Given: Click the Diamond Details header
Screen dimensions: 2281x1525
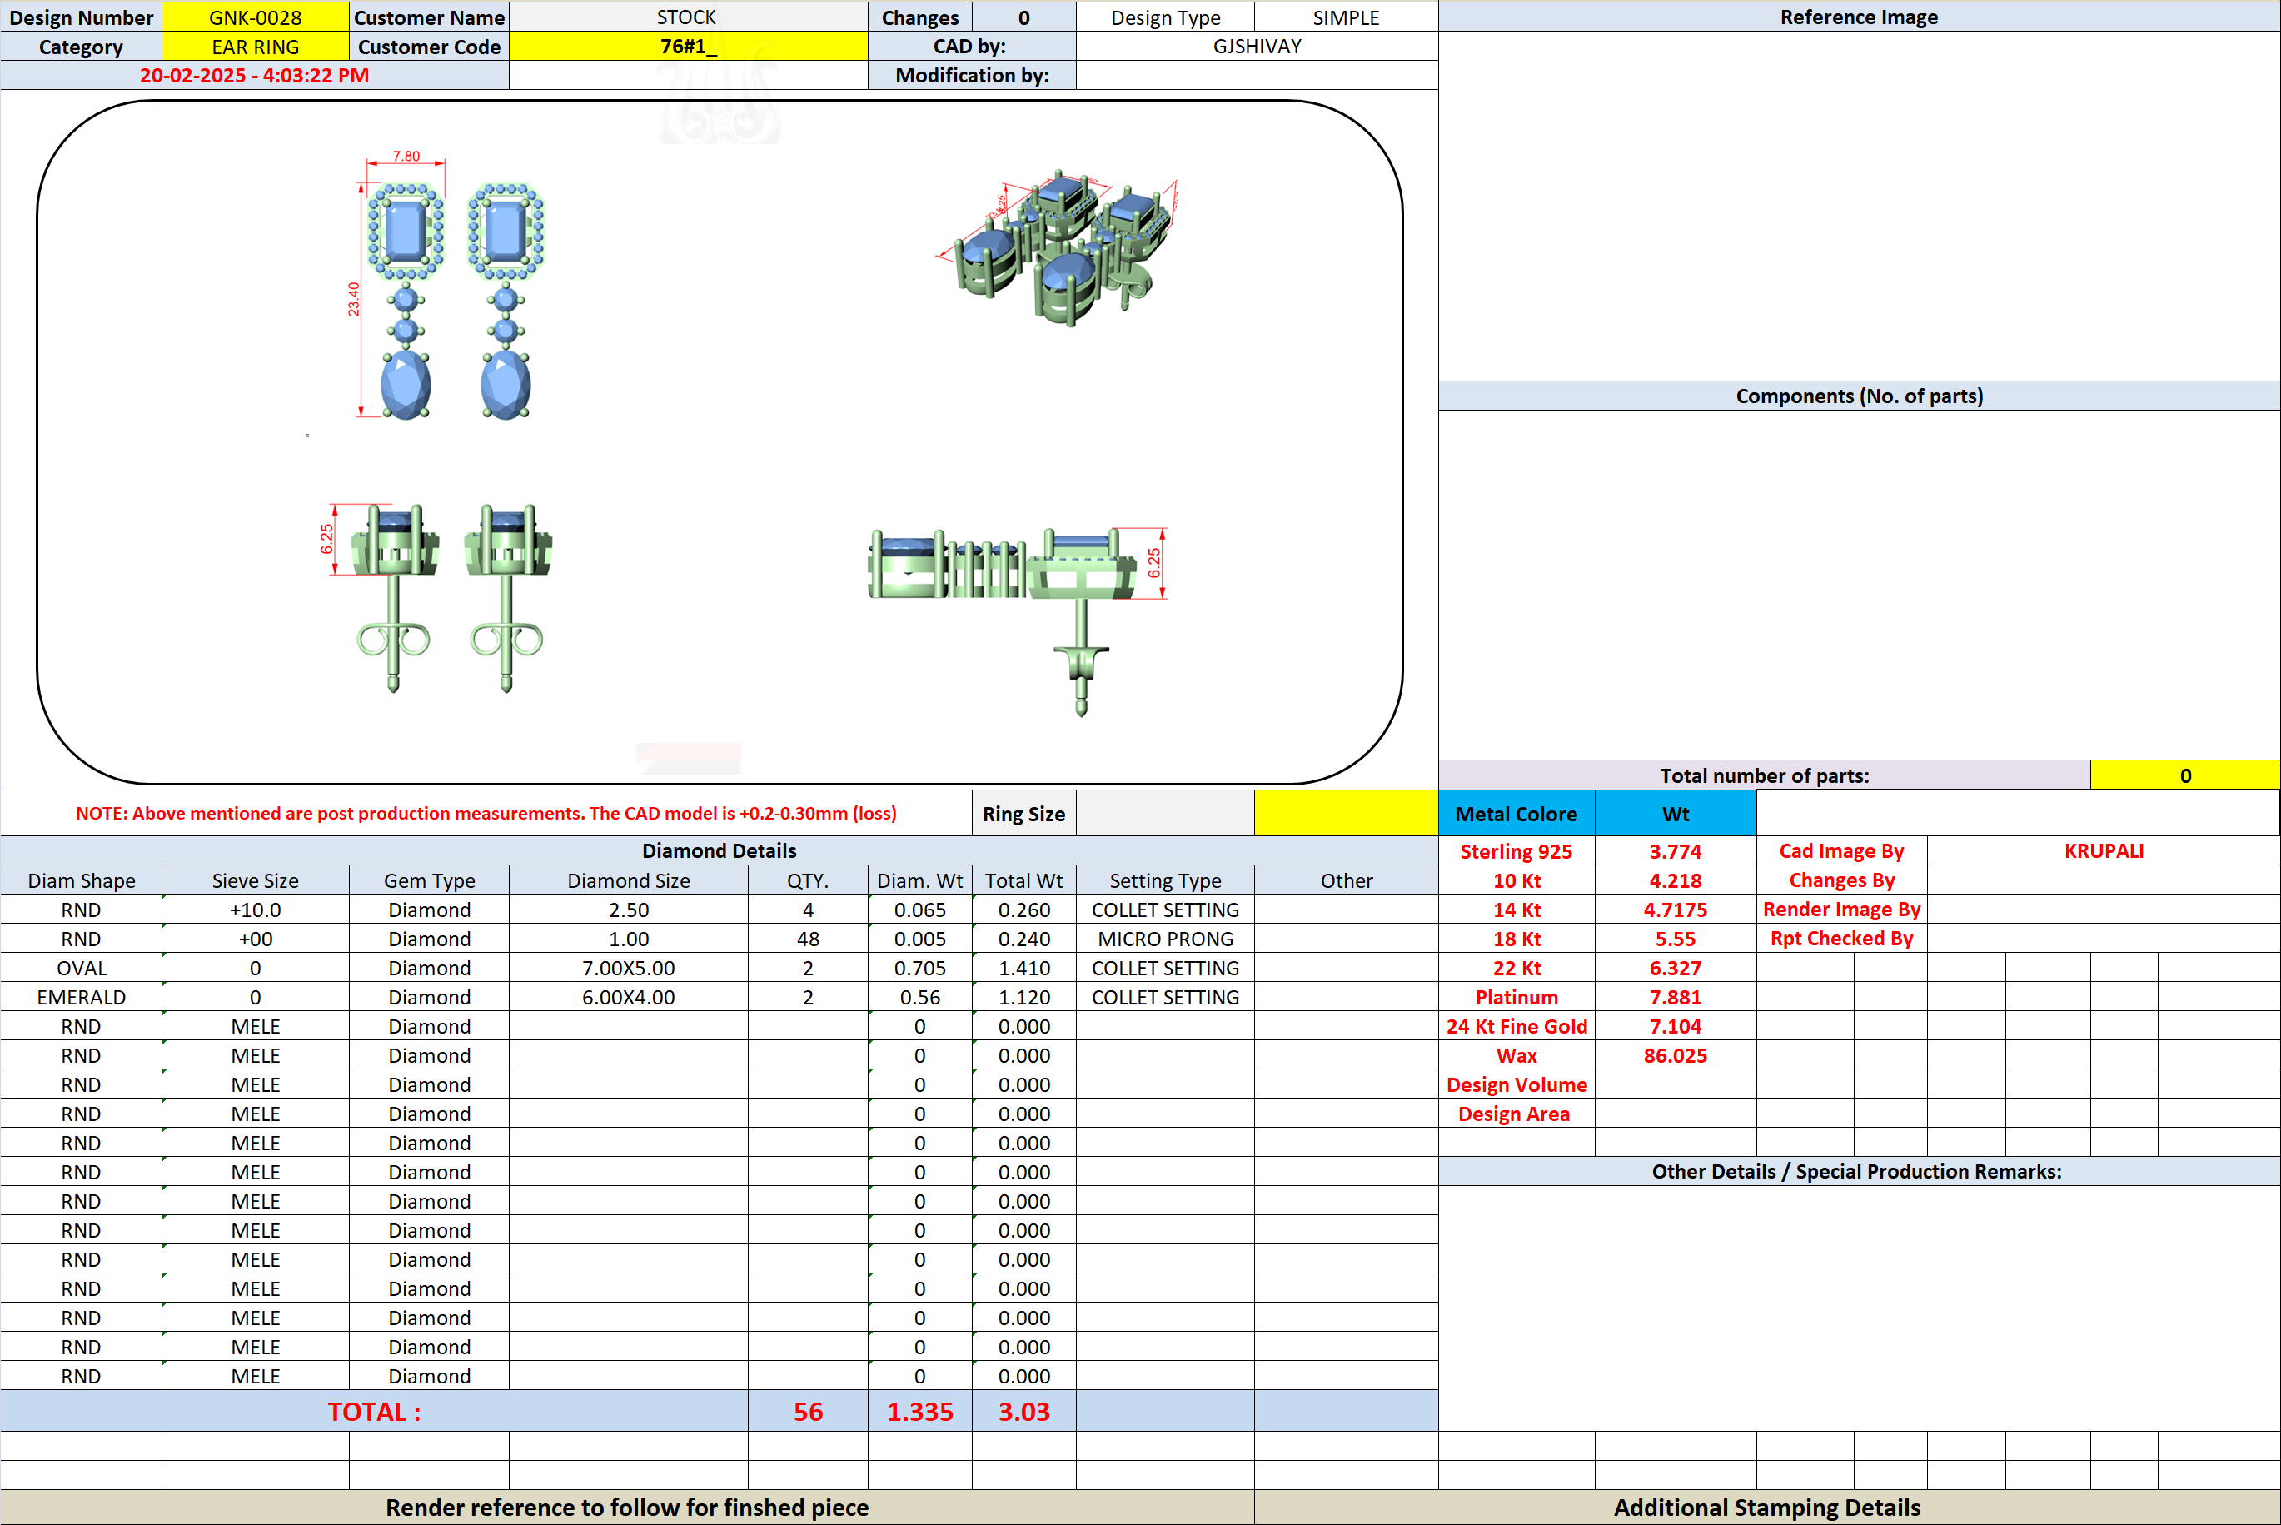Looking at the screenshot, I should click(719, 851).
